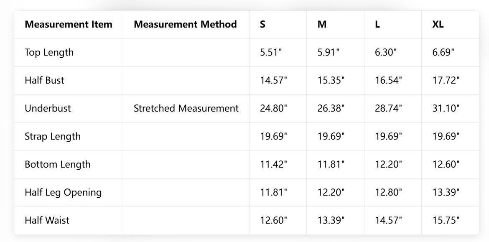Select Half Bust value 15.35" for M
The image size is (489, 242).
331,80
